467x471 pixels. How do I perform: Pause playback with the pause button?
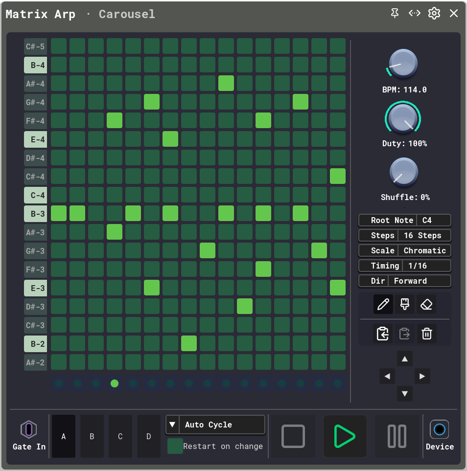tap(397, 436)
